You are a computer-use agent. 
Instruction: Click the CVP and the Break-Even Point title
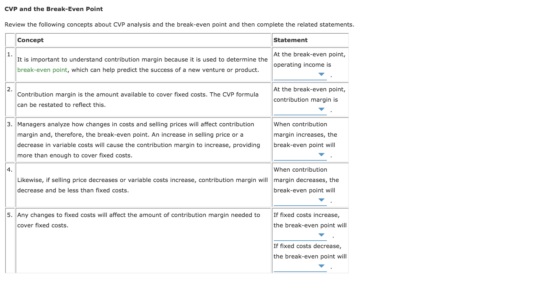(54, 9)
